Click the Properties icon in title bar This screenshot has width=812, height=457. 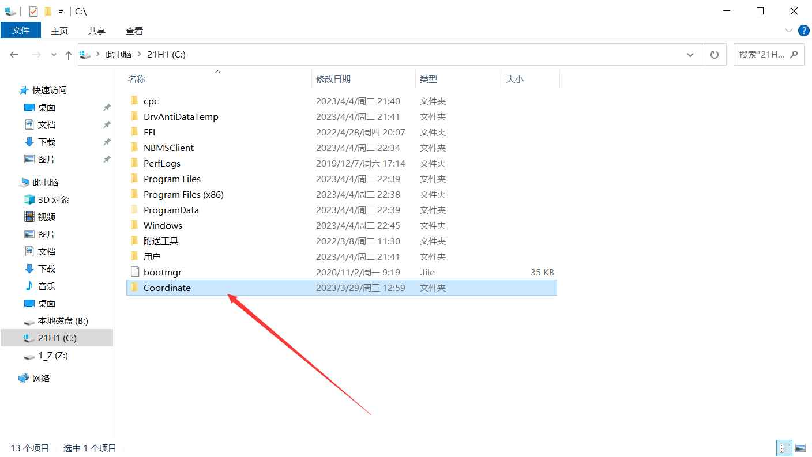tap(33, 11)
